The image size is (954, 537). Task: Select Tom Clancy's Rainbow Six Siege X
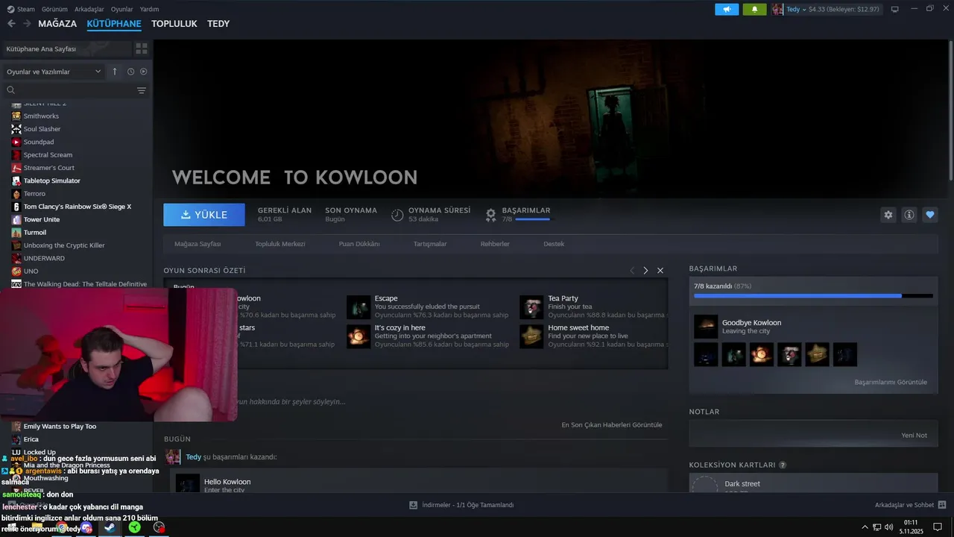point(78,207)
